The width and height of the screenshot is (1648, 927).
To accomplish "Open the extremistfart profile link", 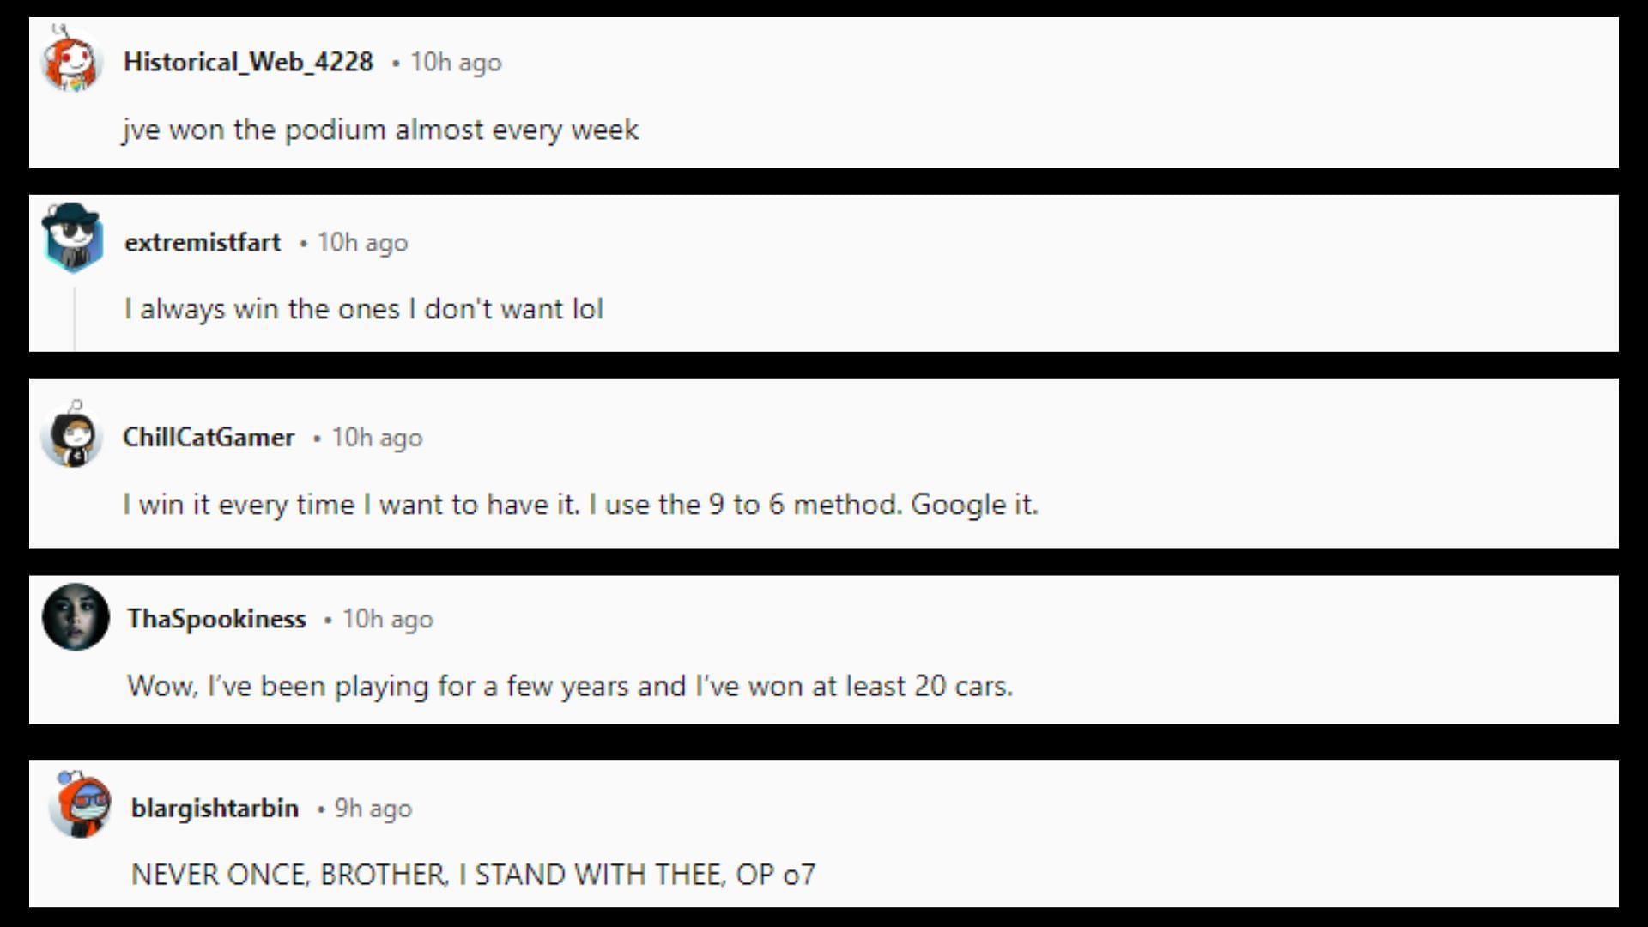I will [x=203, y=242].
